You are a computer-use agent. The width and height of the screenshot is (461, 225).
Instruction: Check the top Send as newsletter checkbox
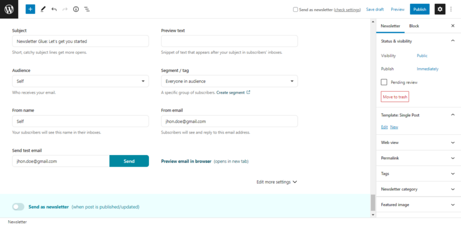pyautogui.click(x=295, y=9)
